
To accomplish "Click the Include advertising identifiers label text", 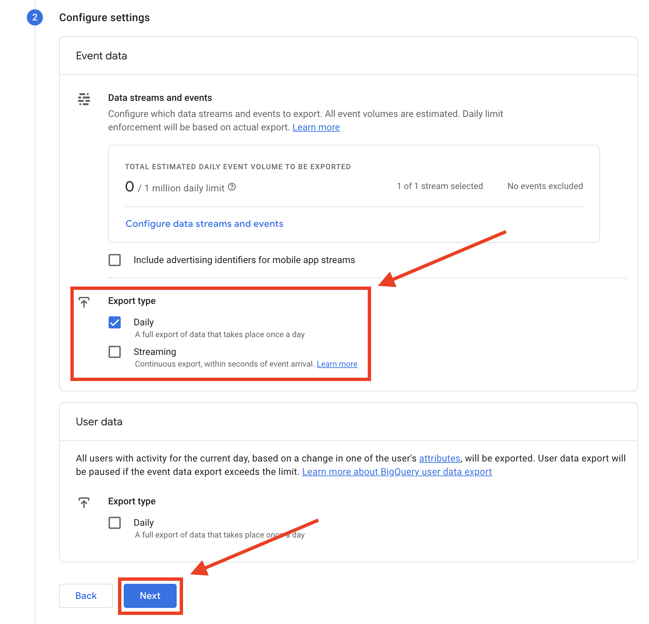I will click(x=244, y=260).
